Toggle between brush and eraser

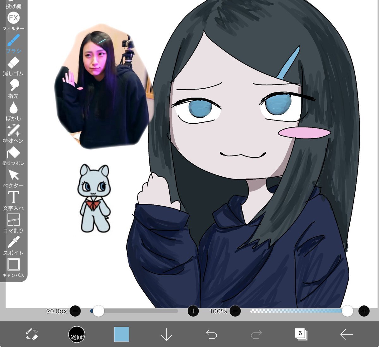[32, 334]
